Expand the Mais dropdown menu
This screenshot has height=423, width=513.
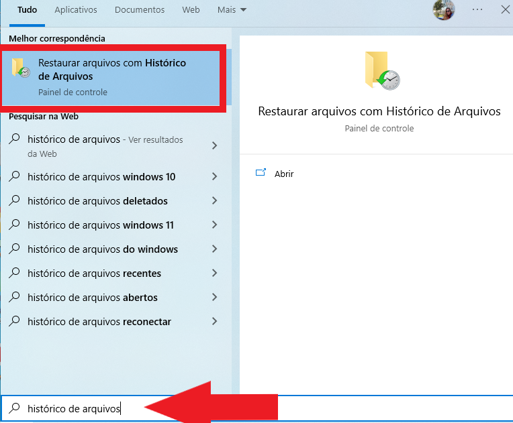pyautogui.click(x=232, y=10)
